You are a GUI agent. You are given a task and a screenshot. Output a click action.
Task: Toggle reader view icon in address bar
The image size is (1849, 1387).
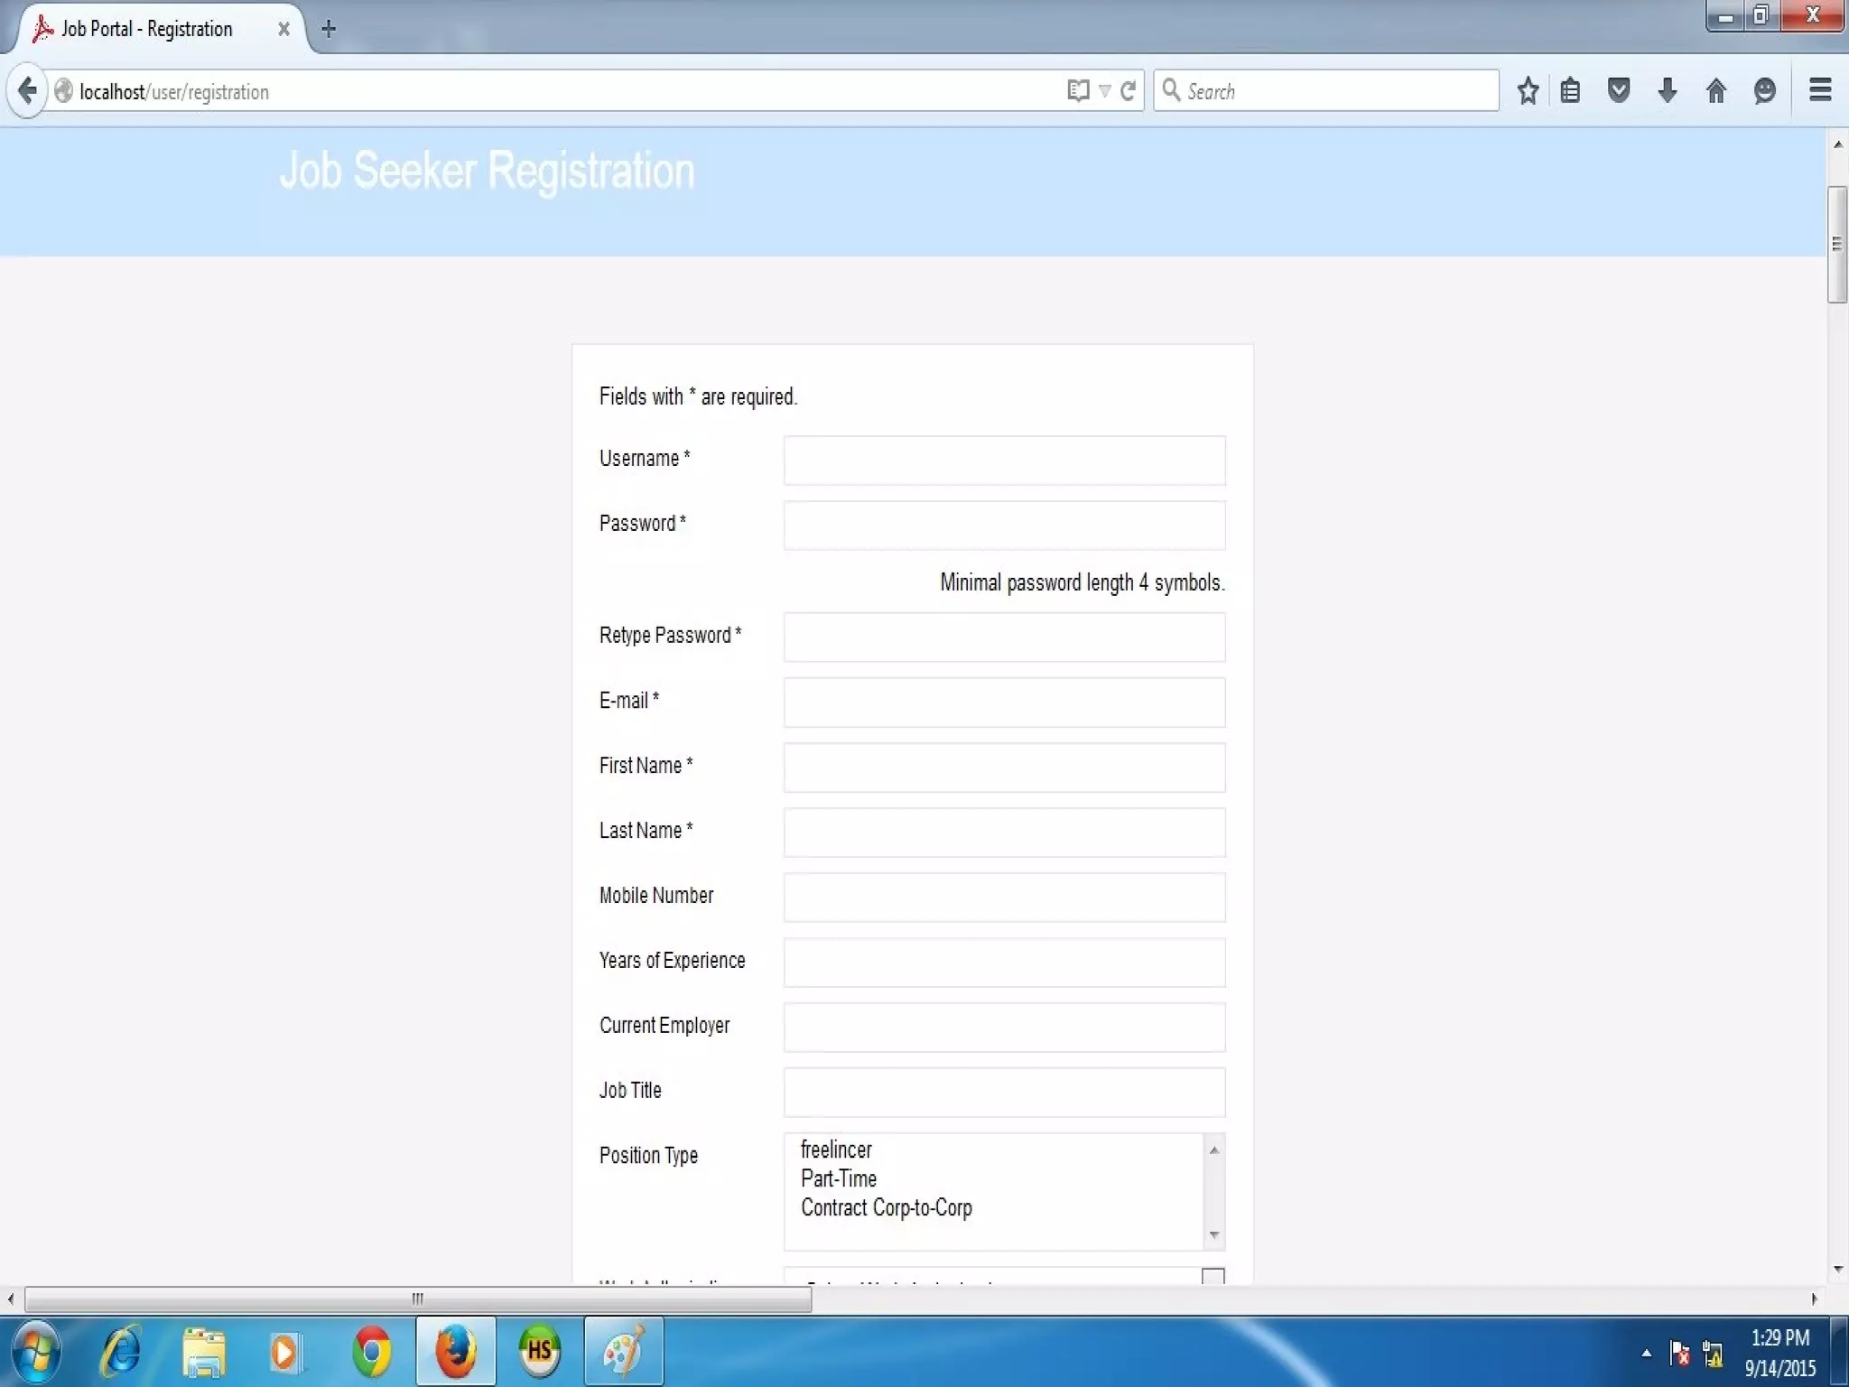click(1077, 91)
